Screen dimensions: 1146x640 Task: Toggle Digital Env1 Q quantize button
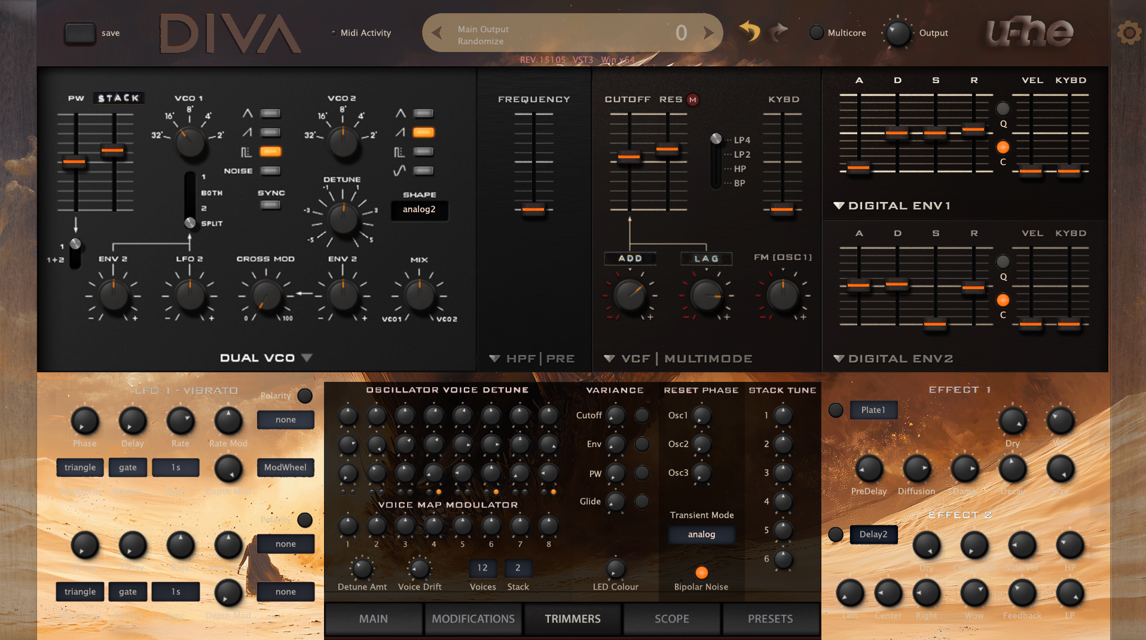click(1003, 109)
